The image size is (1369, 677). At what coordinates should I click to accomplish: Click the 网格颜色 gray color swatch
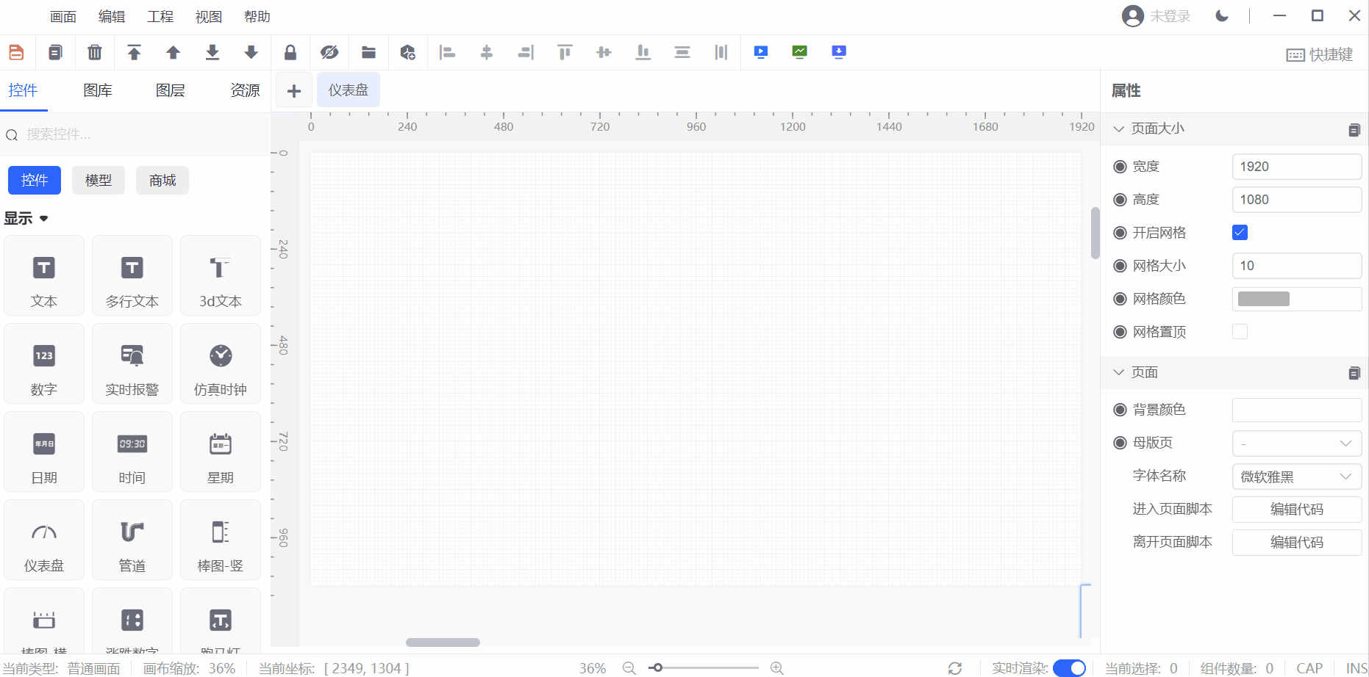tap(1264, 299)
